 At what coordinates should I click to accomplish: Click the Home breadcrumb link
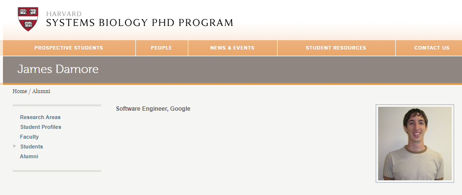click(20, 91)
